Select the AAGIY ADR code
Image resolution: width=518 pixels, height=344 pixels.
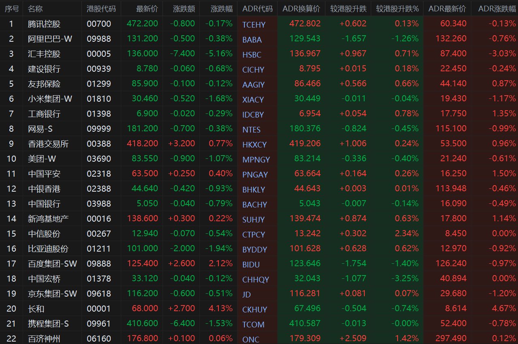click(x=253, y=85)
